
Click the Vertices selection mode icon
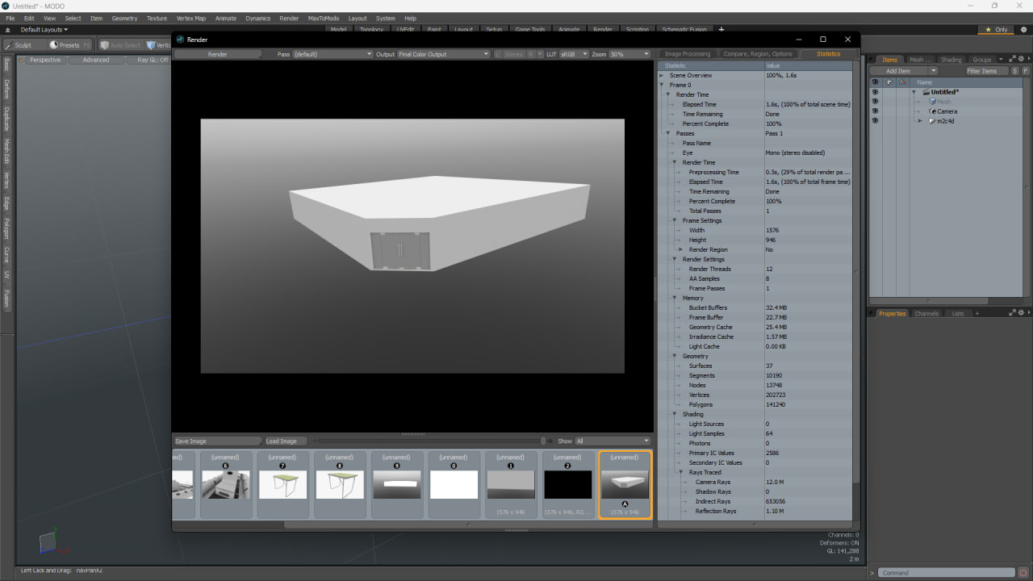point(151,45)
